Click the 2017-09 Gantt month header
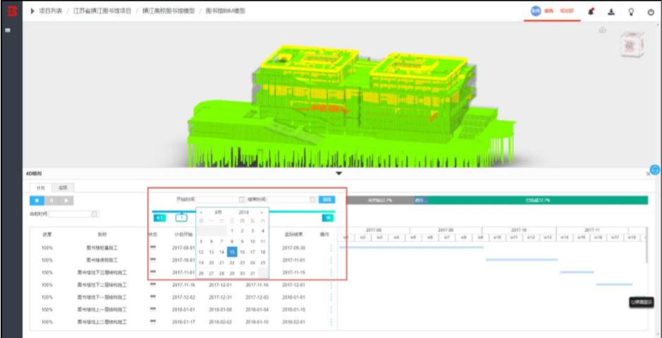This screenshot has height=338, width=662. pyautogui.click(x=446, y=230)
